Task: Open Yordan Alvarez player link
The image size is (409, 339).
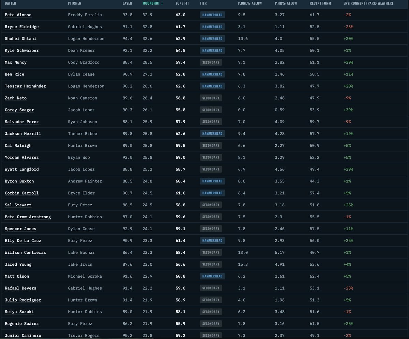Action: click(22, 158)
